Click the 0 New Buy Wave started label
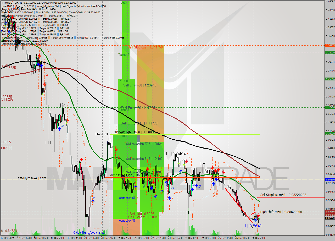Screen dimensions: 335x241 coord(89,233)
